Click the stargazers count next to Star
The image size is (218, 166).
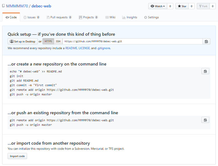[192, 6]
